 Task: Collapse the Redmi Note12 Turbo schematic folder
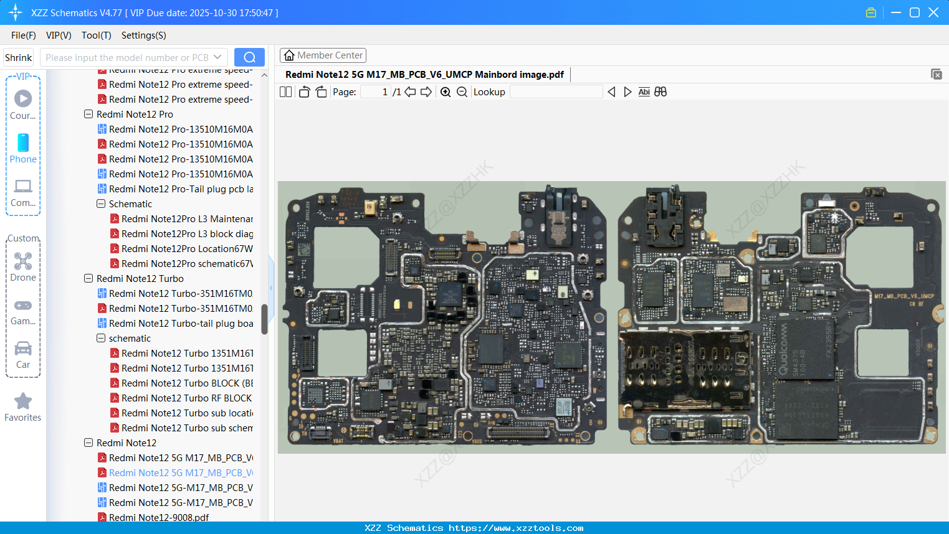[100, 338]
